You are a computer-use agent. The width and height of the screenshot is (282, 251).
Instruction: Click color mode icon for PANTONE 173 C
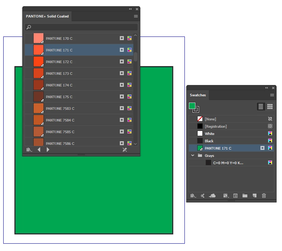129,73
